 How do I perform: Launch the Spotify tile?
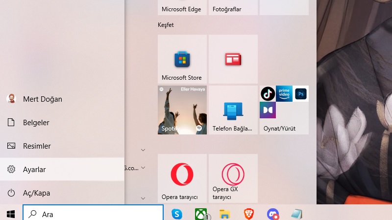182,110
